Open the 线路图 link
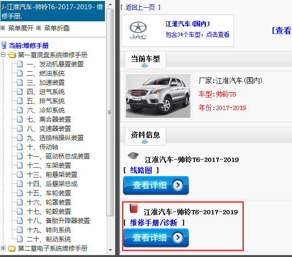The height and width of the screenshot is (257, 292). (x=141, y=170)
